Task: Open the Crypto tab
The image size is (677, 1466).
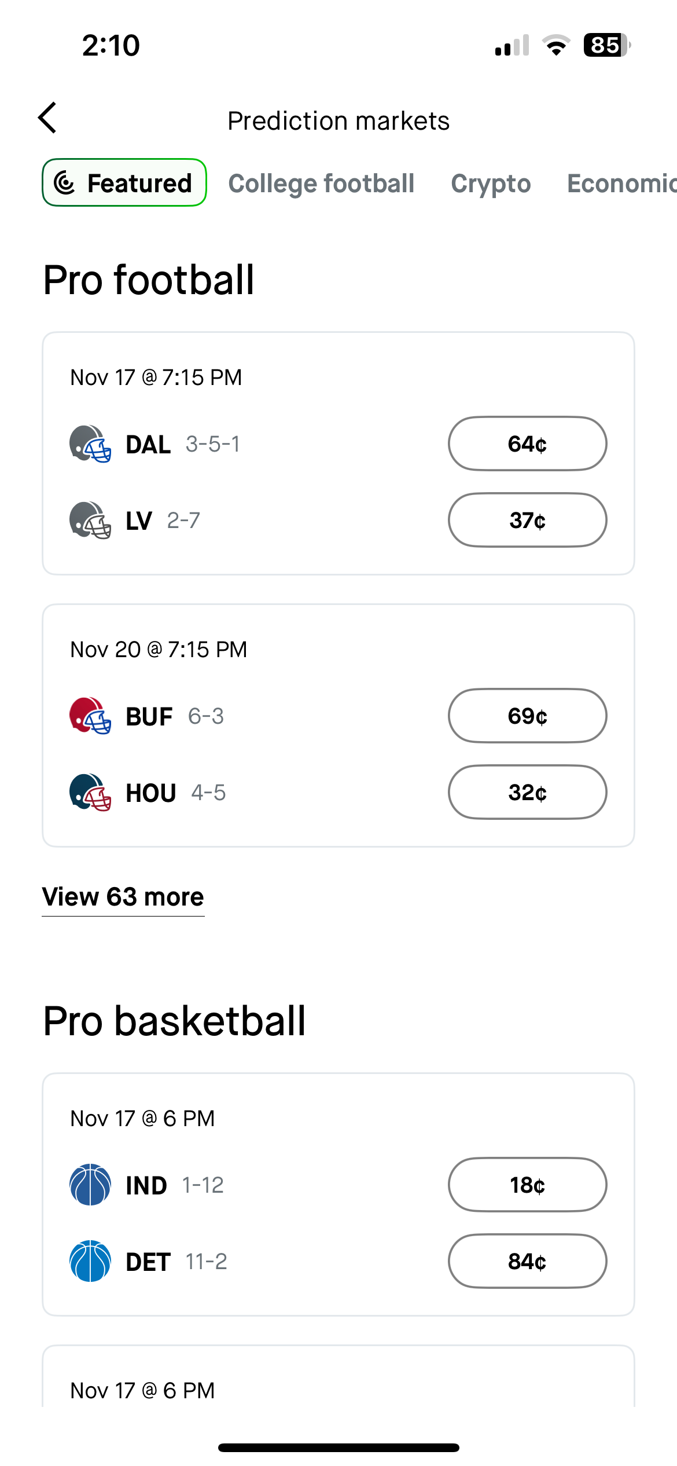Action: coord(491,184)
